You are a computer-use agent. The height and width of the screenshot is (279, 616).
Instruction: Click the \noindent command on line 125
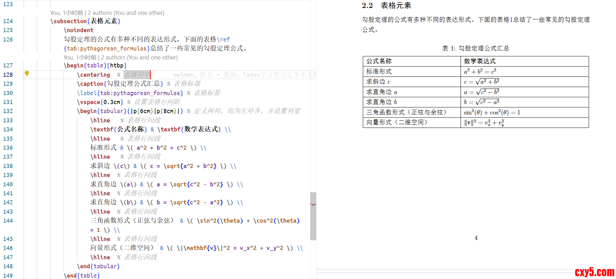[78, 30]
